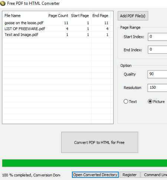Image resolution: width=167 pixels, height=180 pixels.
Task: Click the 100 % completed status text
Action: (31, 175)
